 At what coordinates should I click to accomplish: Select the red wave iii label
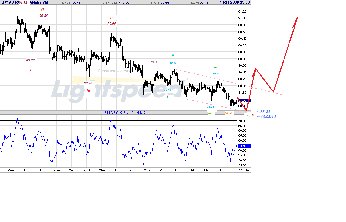pyautogui.click(x=89, y=91)
